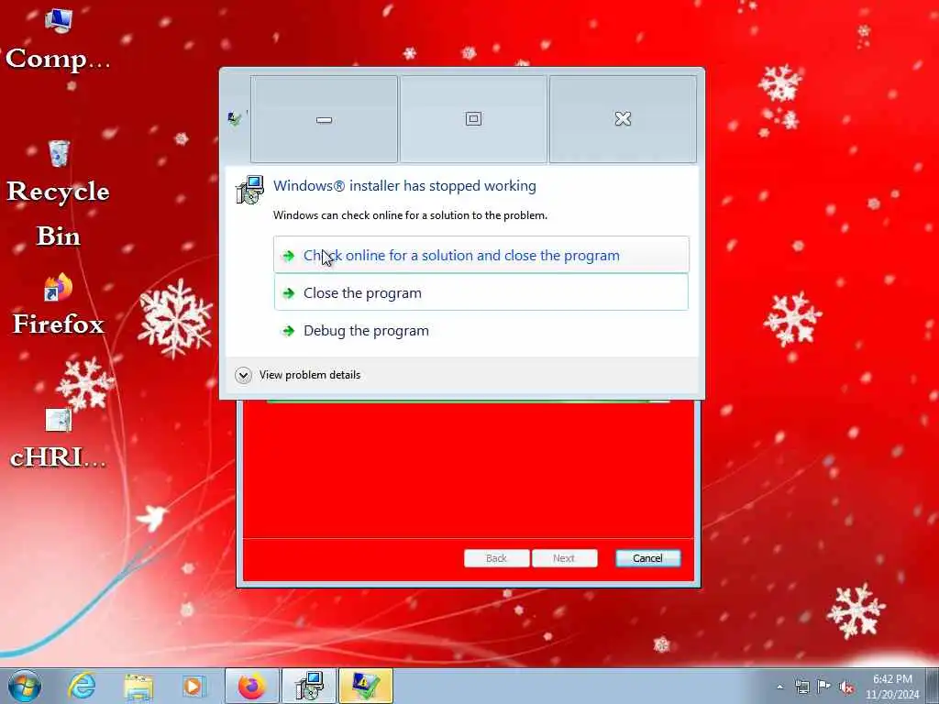Viewport: 939px width, 704px height.
Task: Click the disabled Next button in the installer
Action: tap(564, 558)
